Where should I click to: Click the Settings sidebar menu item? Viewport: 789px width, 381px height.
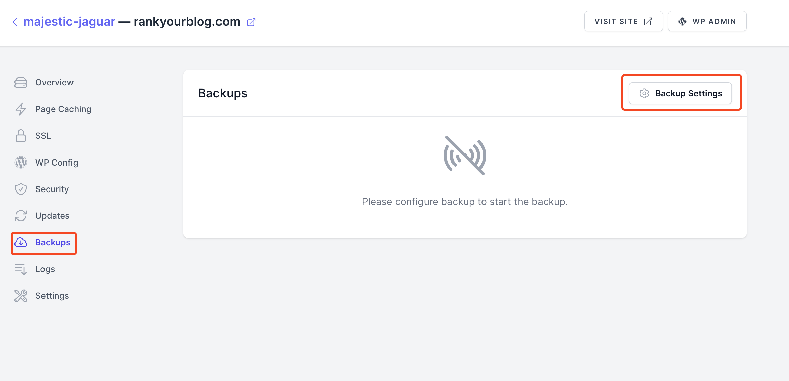[52, 296]
